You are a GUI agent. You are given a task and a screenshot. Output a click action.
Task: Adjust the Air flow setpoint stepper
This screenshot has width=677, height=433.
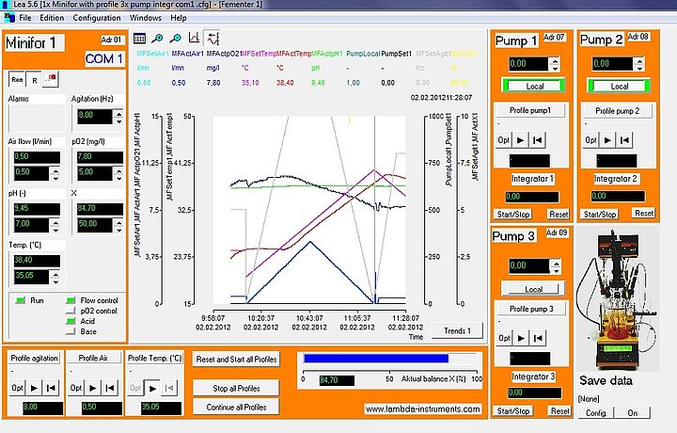(55, 174)
